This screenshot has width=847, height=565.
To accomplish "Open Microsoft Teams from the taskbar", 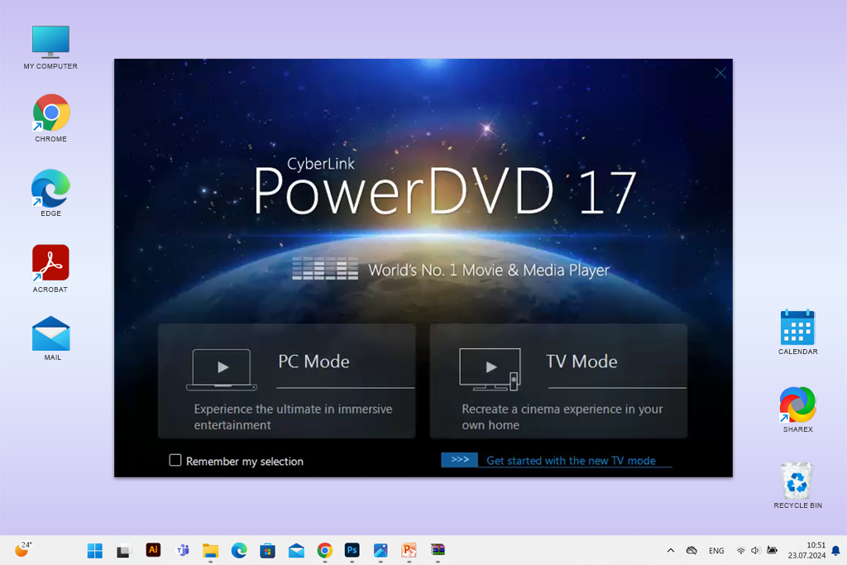I will click(182, 550).
